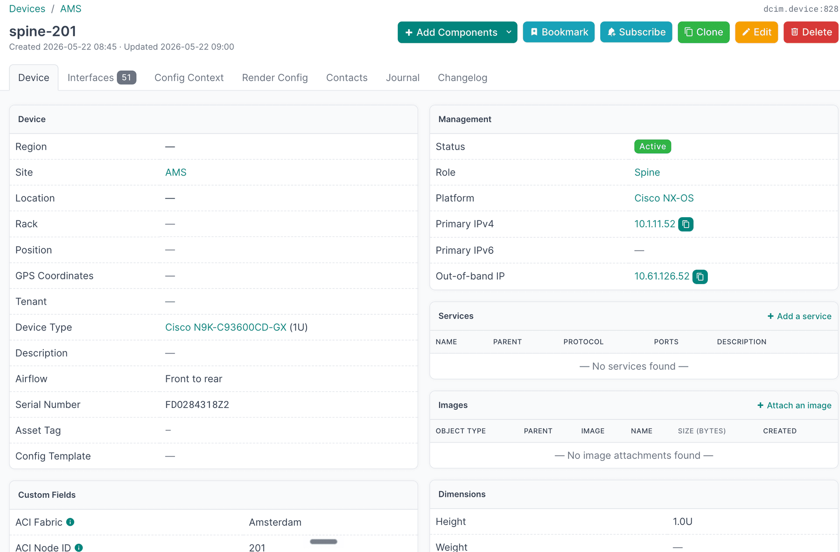
Task: Expand the Add Components dropdown arrow
Action: (x=509, y=32)
